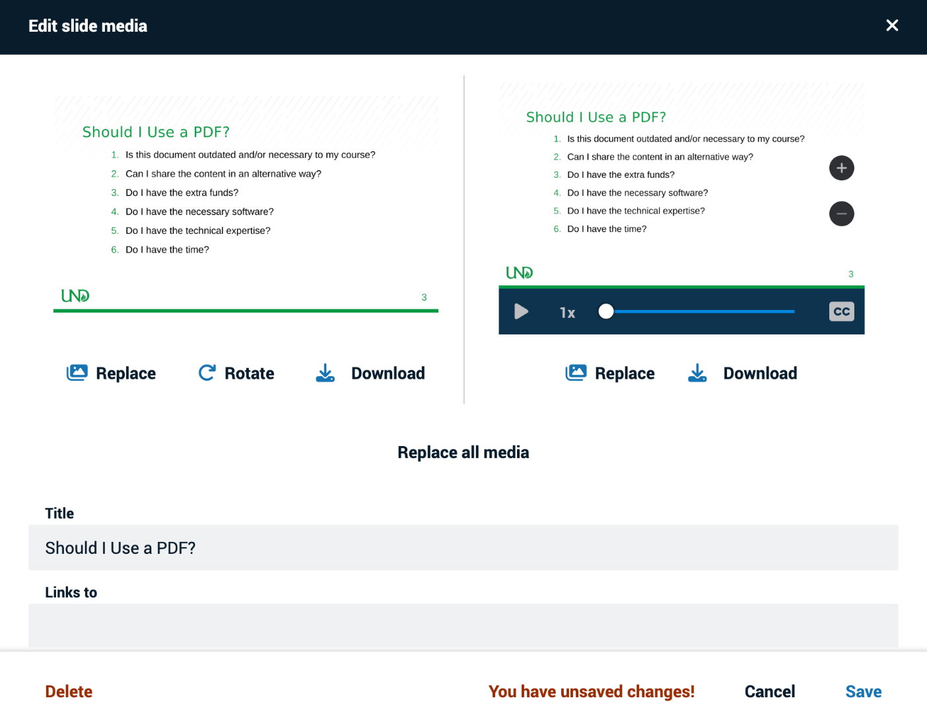Zoom out using the minus control

(x=841, y=213)
